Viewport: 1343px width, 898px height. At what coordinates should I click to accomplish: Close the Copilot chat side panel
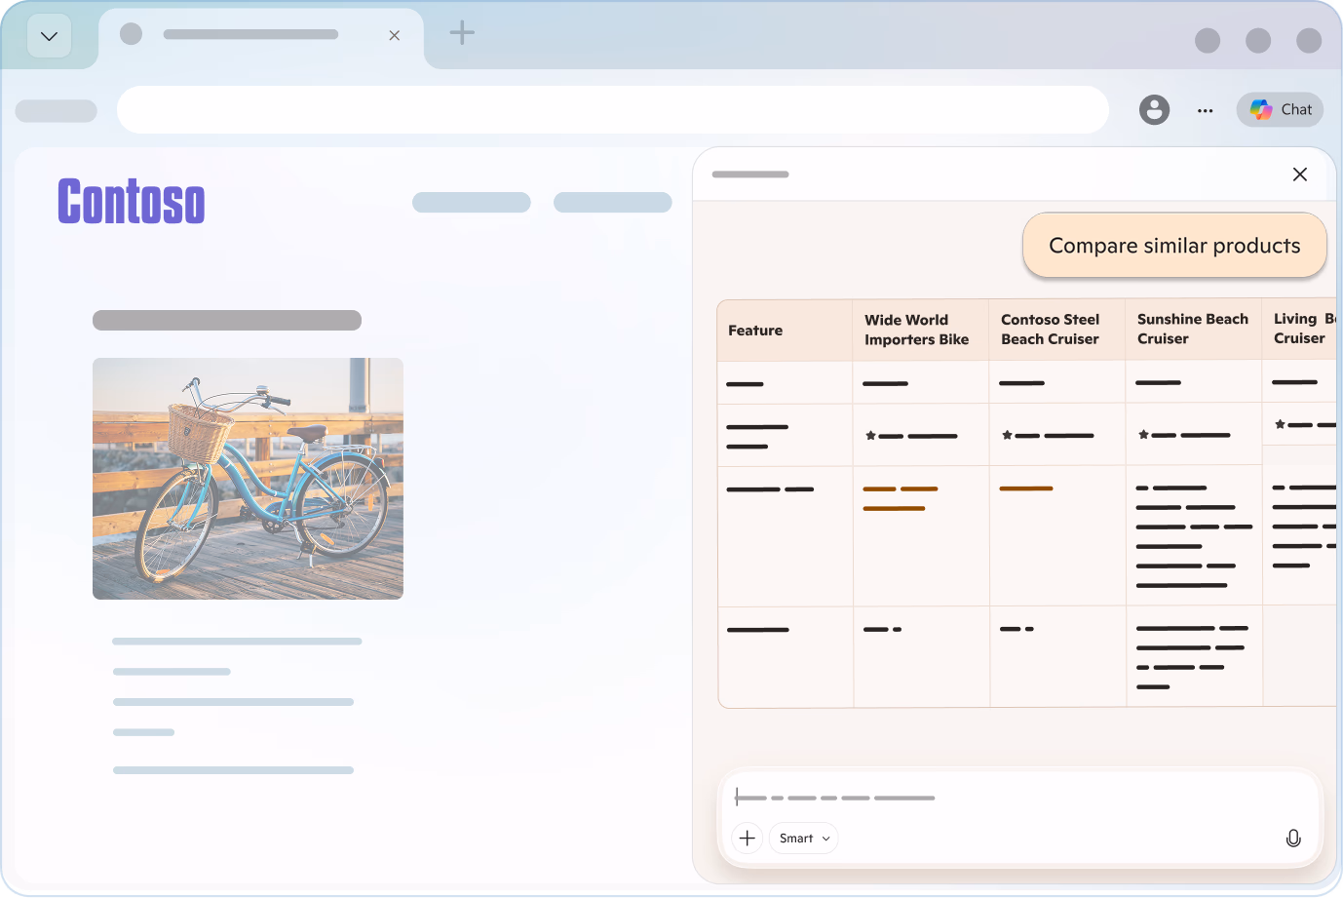pyautogui.click(x=1299, y=175)
